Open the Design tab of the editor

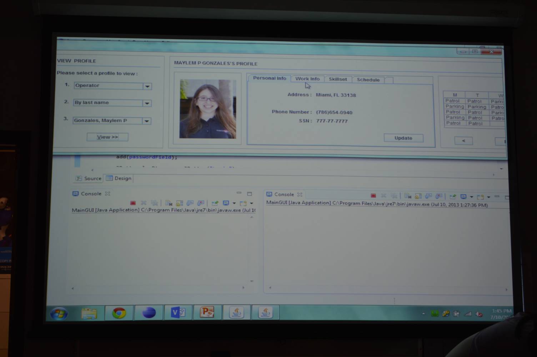pos(119,178)
